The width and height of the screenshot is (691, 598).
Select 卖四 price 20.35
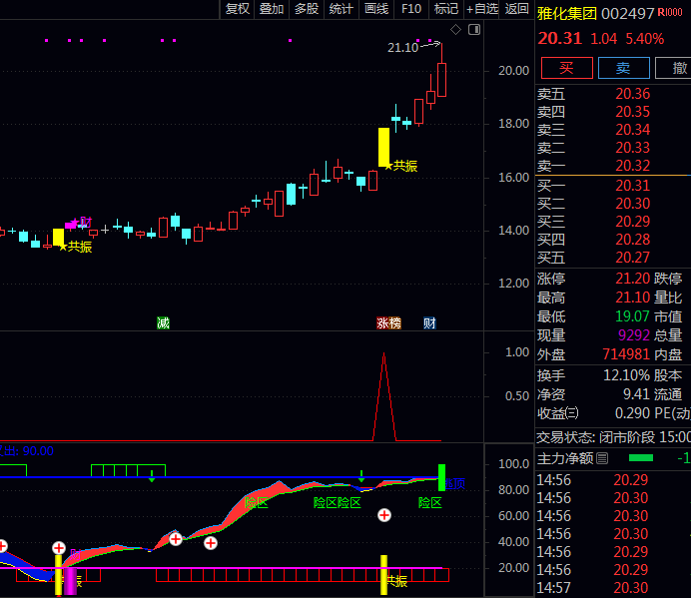tap(632, 112)
